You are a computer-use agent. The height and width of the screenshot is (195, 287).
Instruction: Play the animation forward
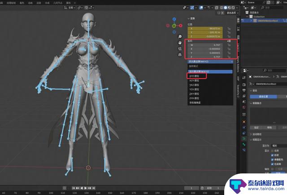86,188
